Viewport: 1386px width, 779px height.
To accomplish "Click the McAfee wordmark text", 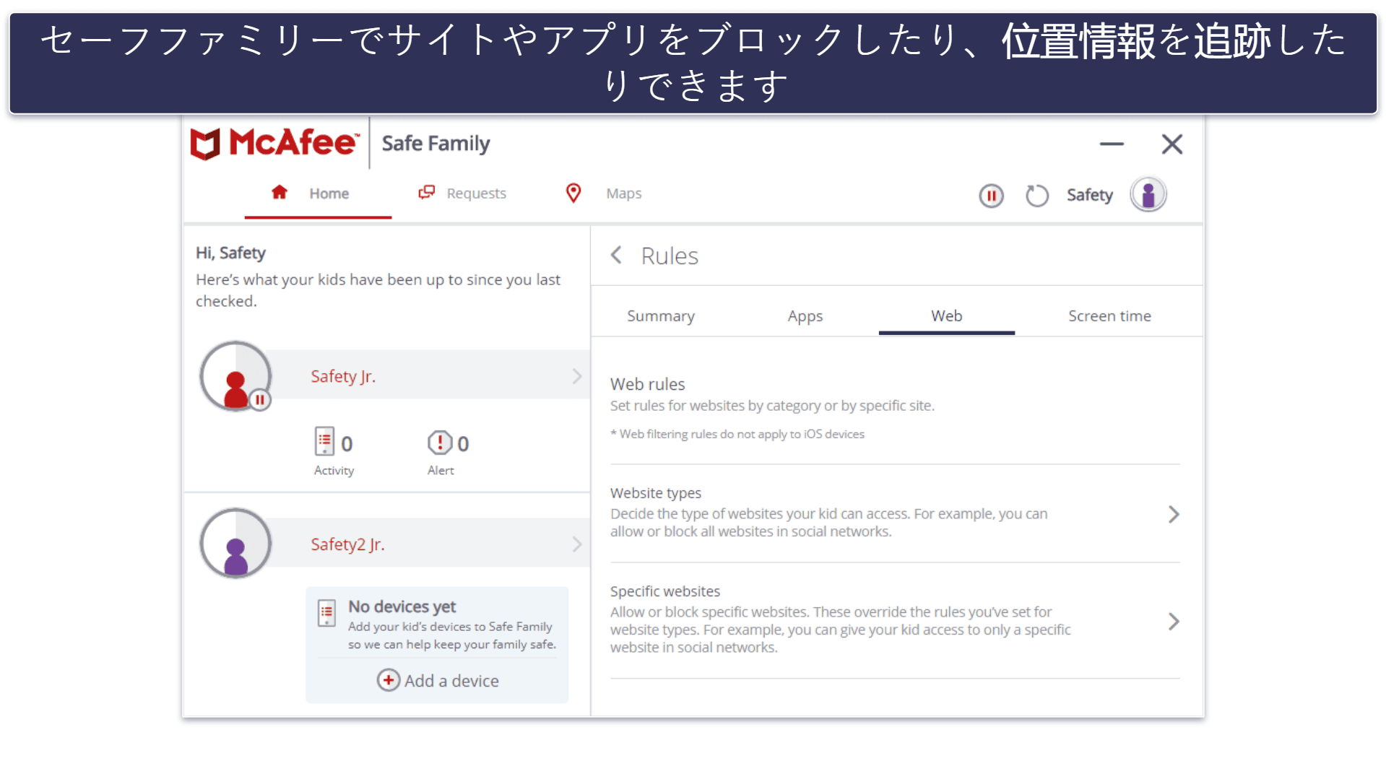I will (x=294, y=142).
